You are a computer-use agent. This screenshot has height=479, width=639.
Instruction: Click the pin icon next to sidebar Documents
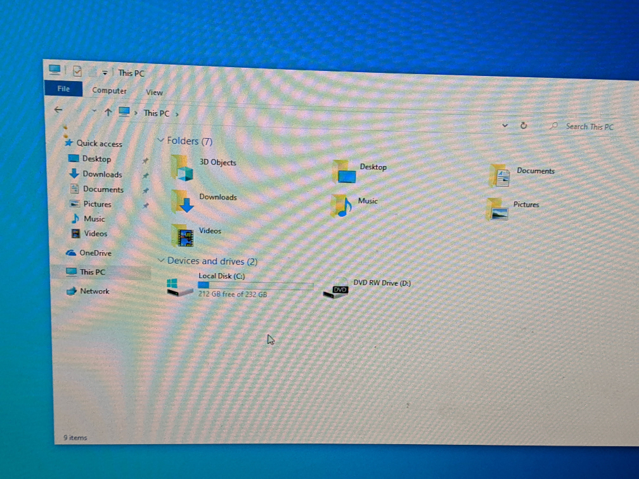[x=146, y=191]
